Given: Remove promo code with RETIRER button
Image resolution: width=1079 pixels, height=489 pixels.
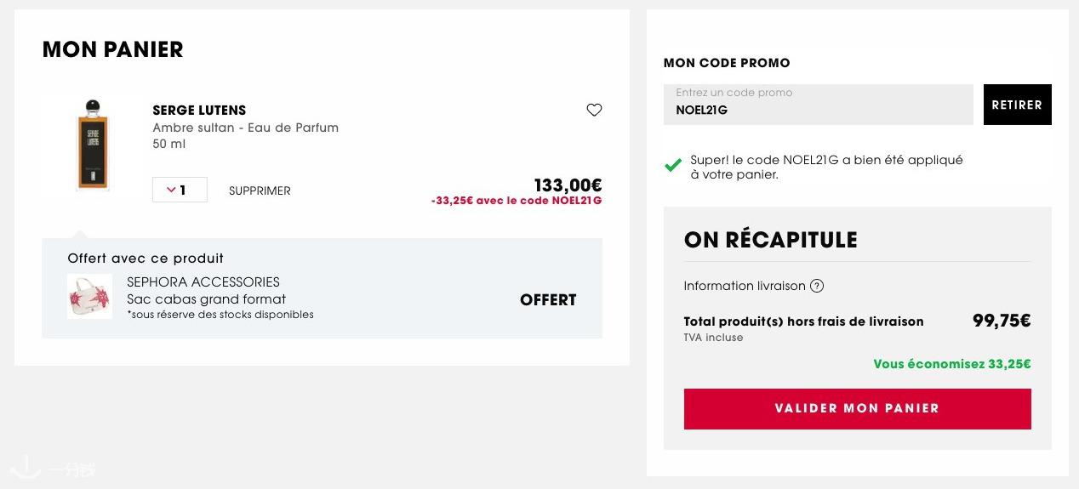Looking at the screenshot, I should click(1017, 105).
